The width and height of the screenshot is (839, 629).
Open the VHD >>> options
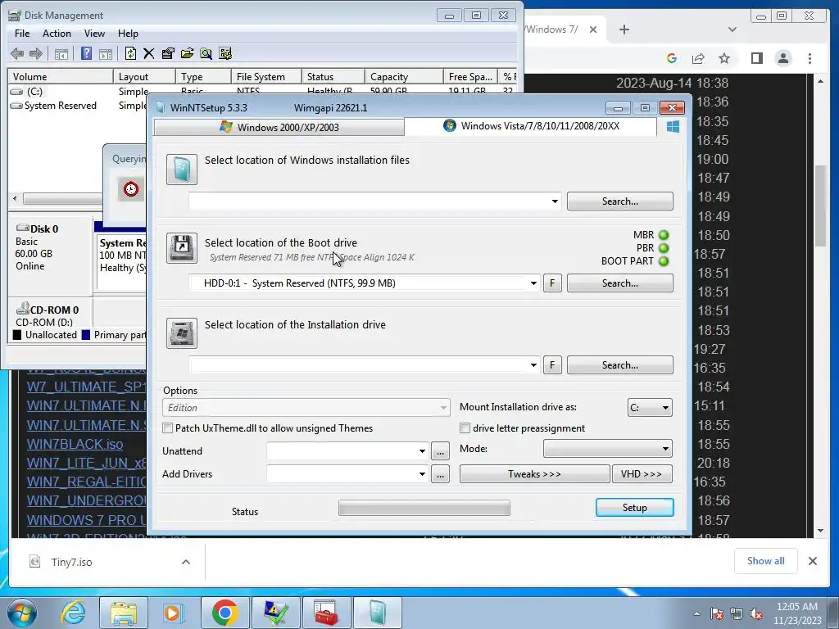[642, 474]
